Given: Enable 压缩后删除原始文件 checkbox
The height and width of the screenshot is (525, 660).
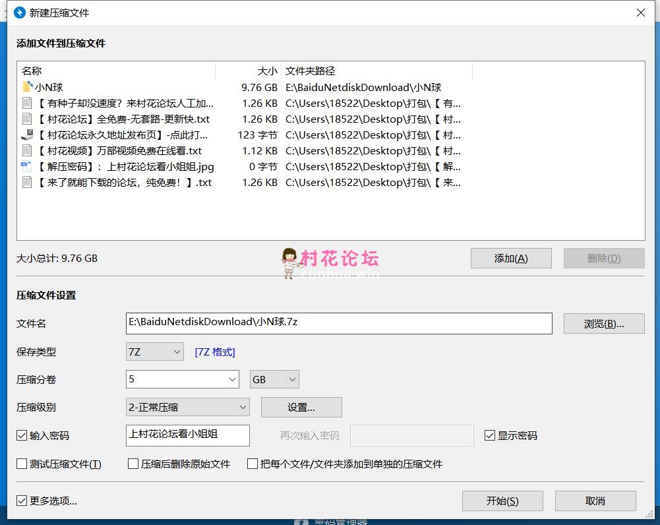Looking at the screenshot, I should tap(133, 464).
